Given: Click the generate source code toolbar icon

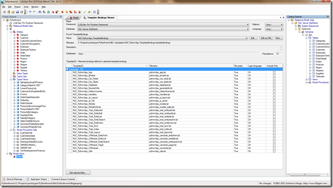Looking at the screenshot, I should coord(89,12).
